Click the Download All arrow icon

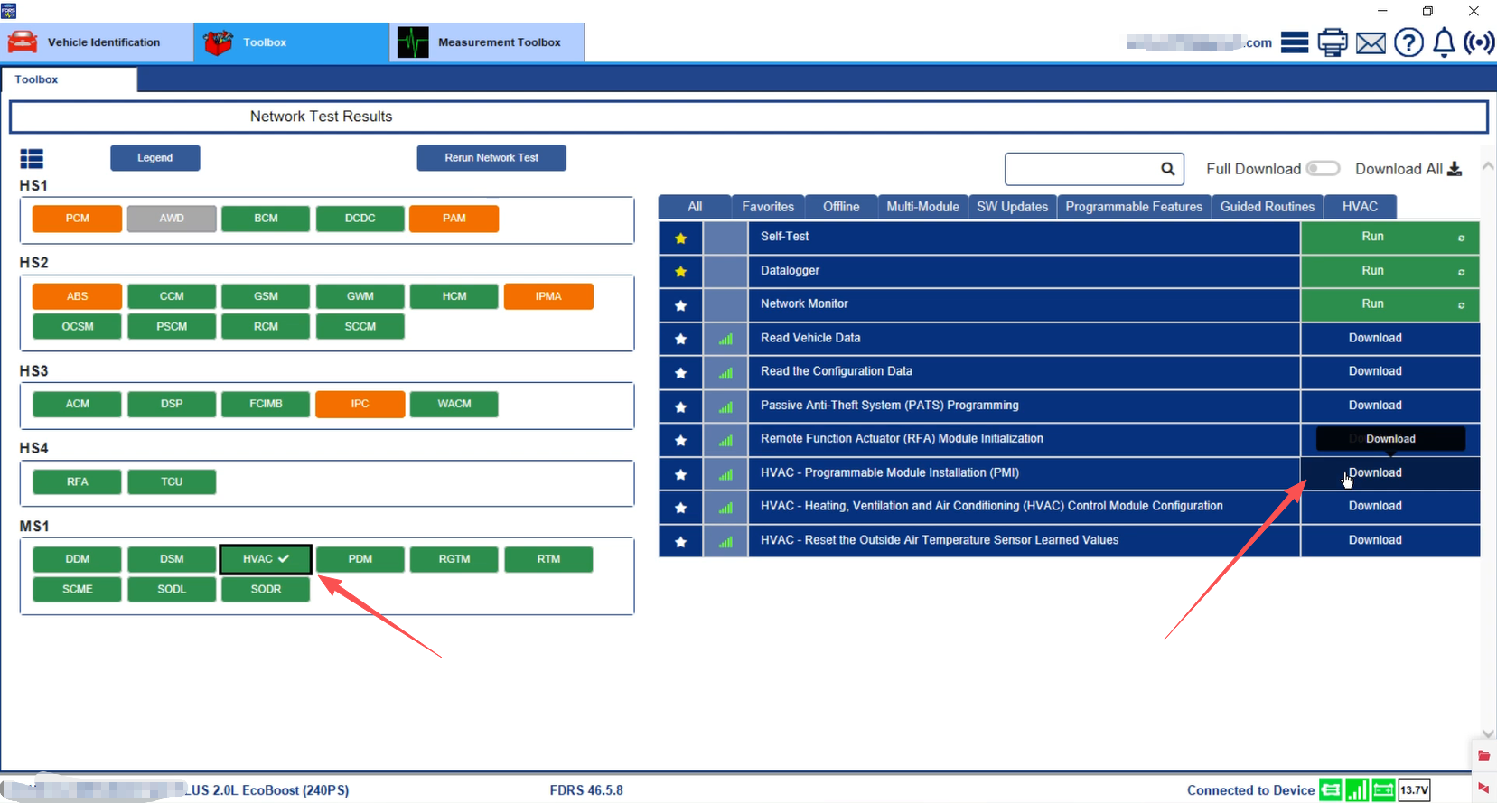(x=1455, y=169)
